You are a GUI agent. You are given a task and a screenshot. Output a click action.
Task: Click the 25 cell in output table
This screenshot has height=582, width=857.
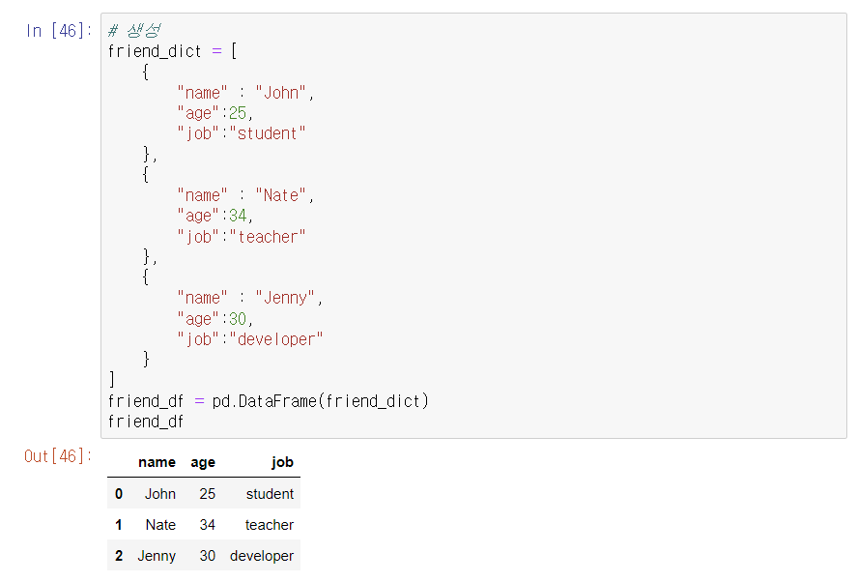[x=207, y=494]
